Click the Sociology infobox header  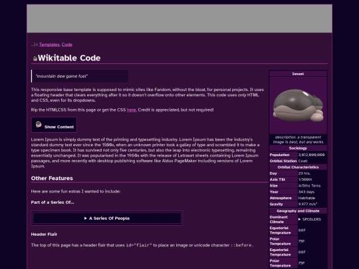coord(298,148)
